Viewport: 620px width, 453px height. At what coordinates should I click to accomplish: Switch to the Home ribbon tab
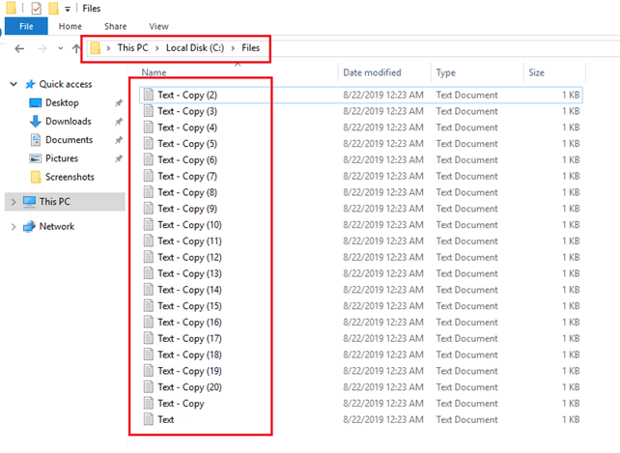point(70,26)
